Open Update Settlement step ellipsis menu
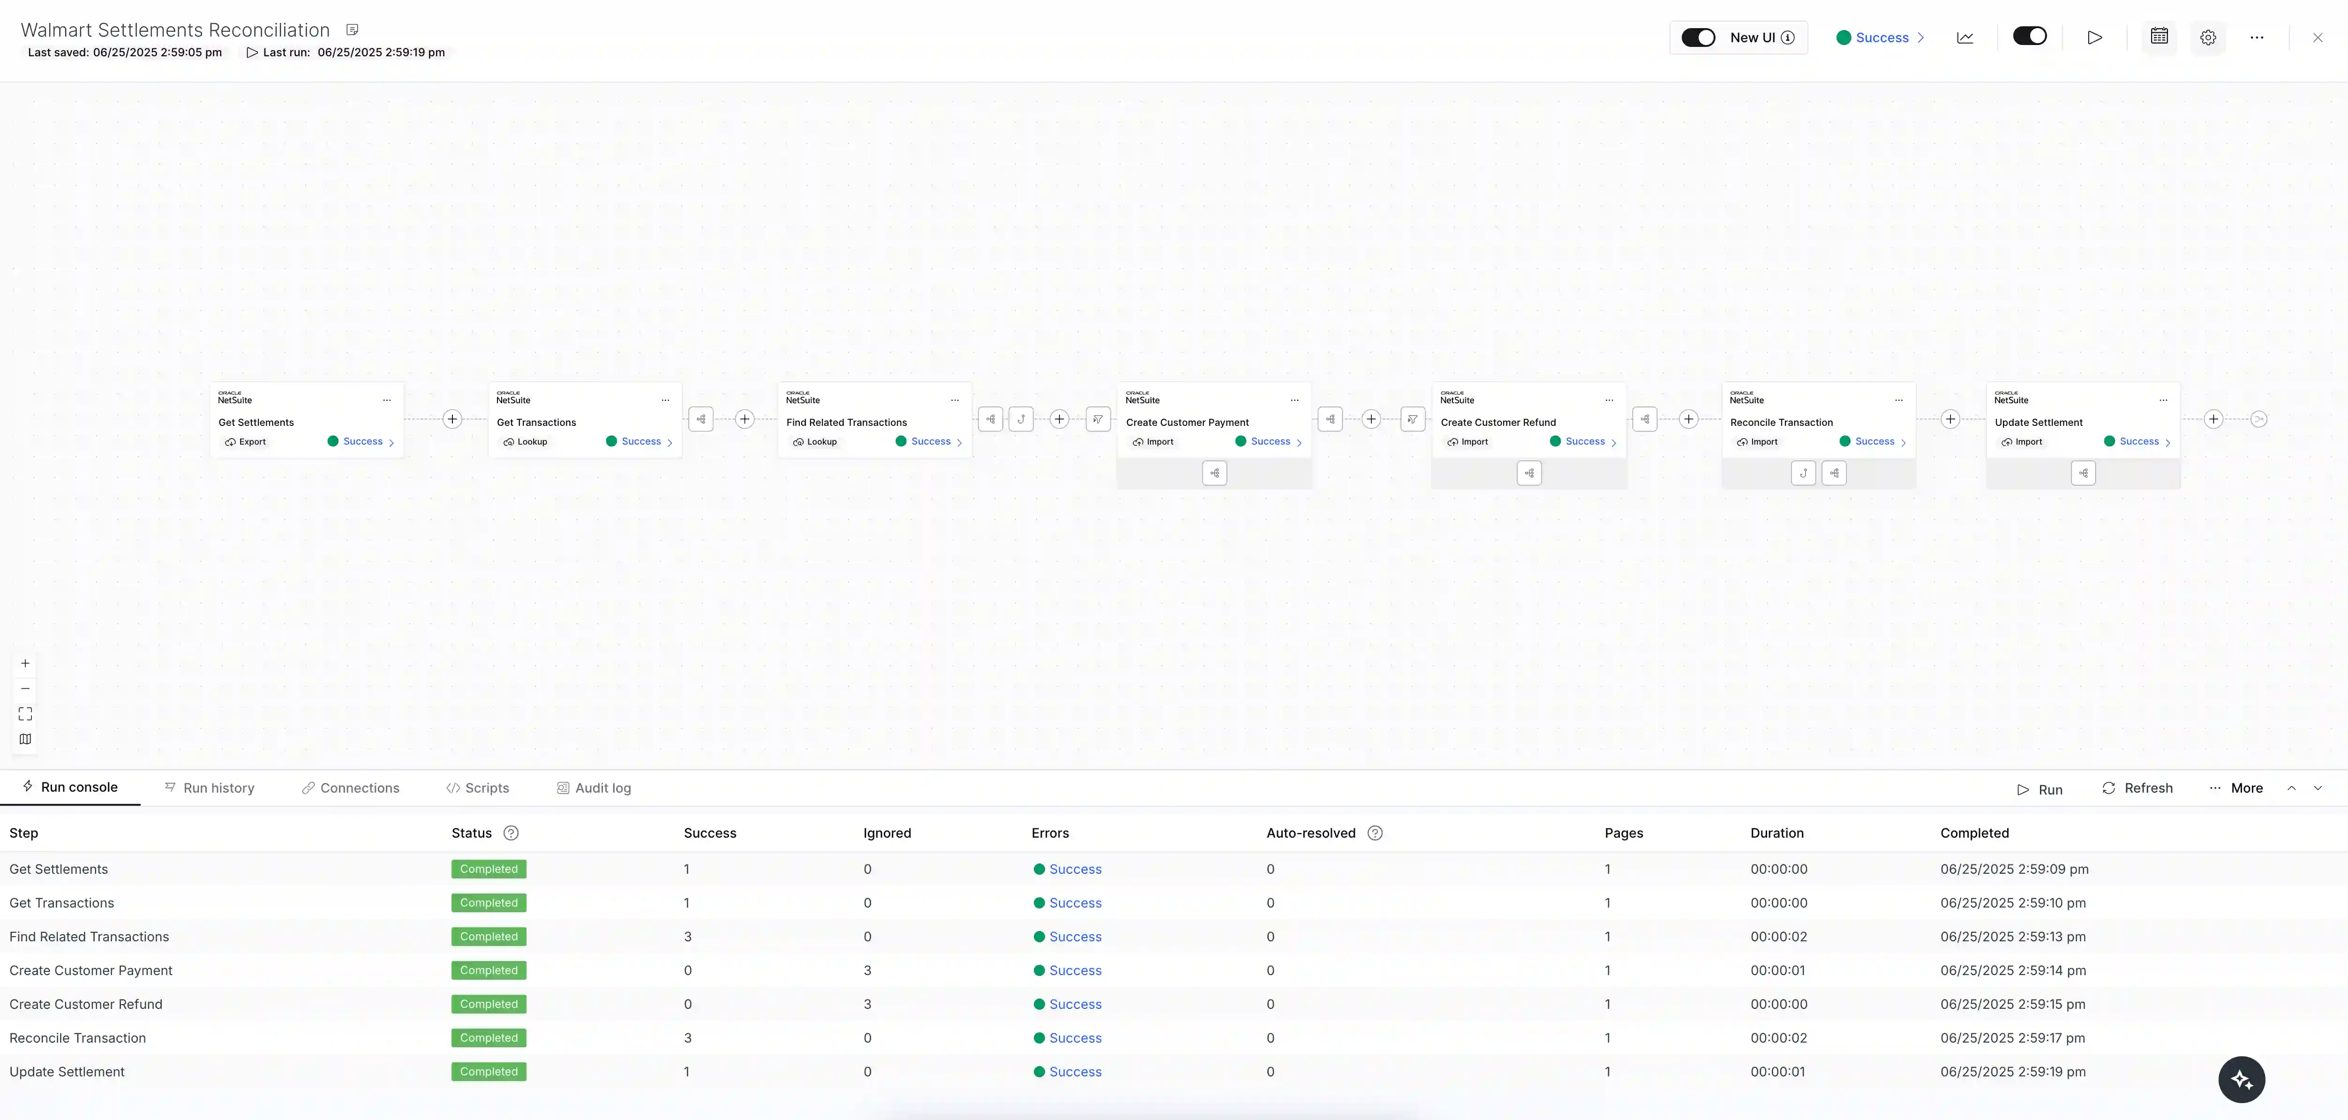The image size is (2348, 1120). (x=2163, y=401)
